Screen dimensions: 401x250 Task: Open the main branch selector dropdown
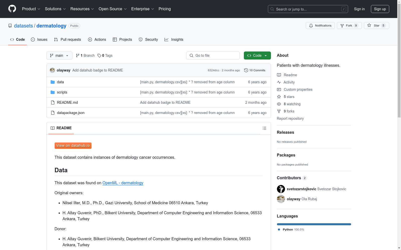[x=59, y=55]
